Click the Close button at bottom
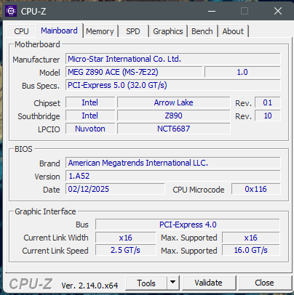Screen dimensions: 294x295 [264, 283]
